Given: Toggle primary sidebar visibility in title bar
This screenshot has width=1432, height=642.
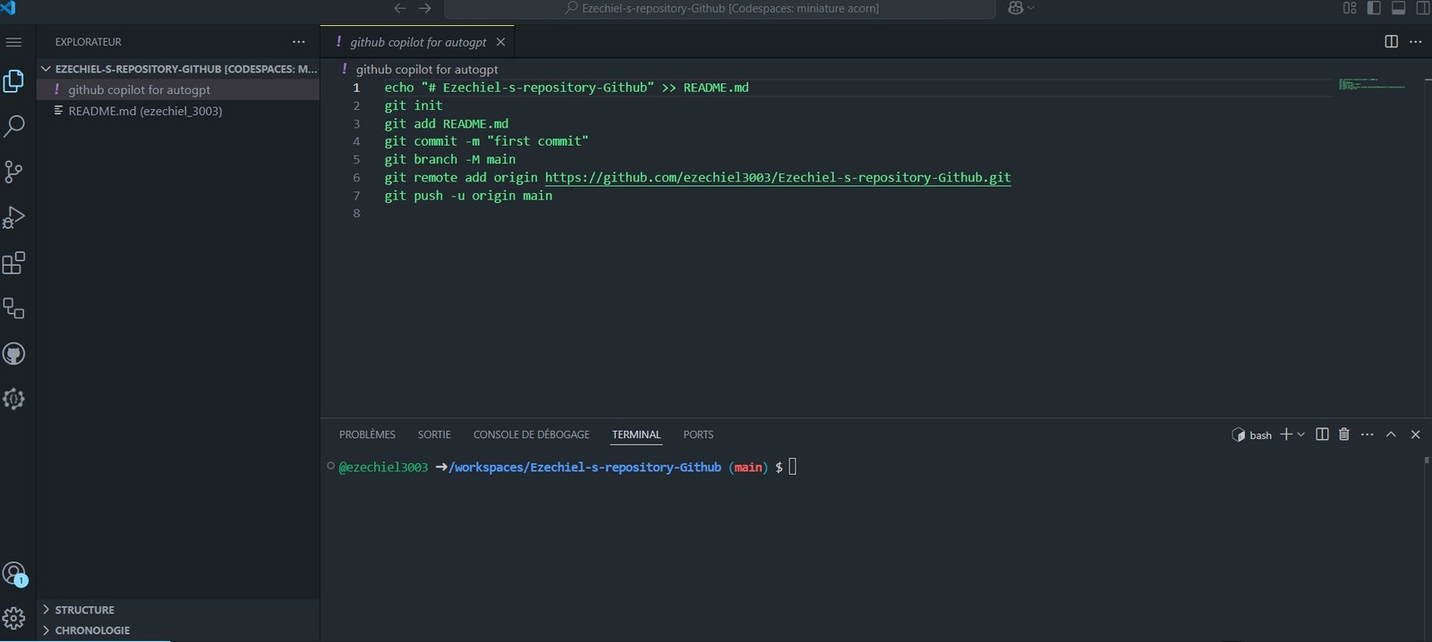Looking at the screenshot, I should (1374, 8).
